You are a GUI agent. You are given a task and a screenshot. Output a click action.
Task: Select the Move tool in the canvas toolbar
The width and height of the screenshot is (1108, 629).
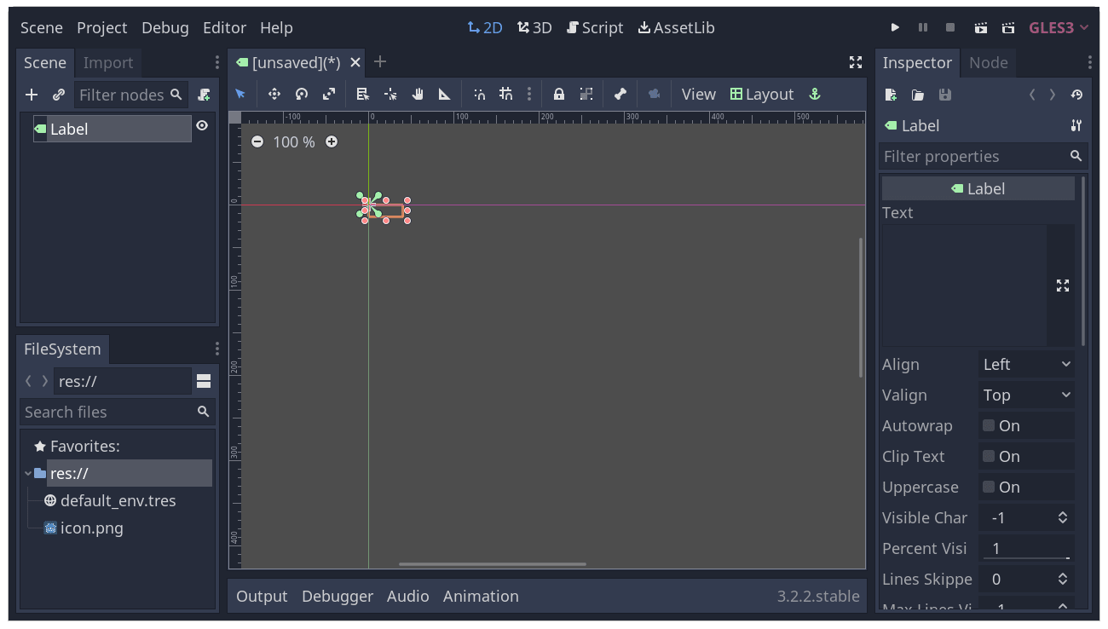click(274, 94)
